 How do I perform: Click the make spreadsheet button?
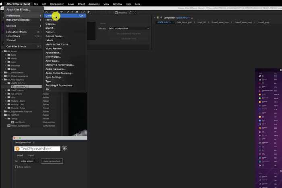(52, 161)
